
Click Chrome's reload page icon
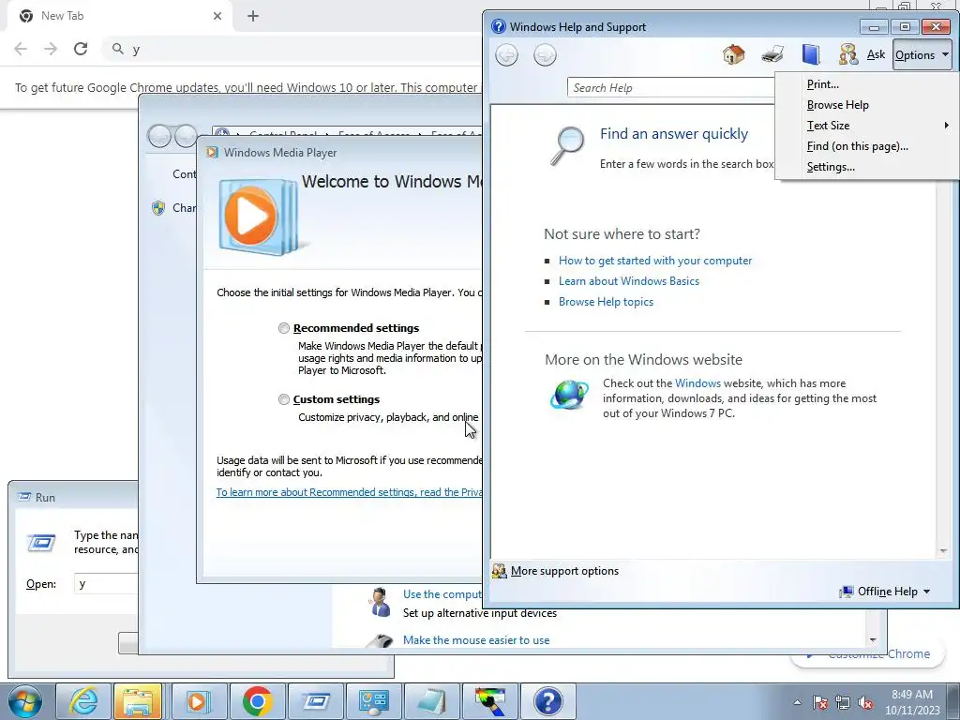[x=81, y=49]
